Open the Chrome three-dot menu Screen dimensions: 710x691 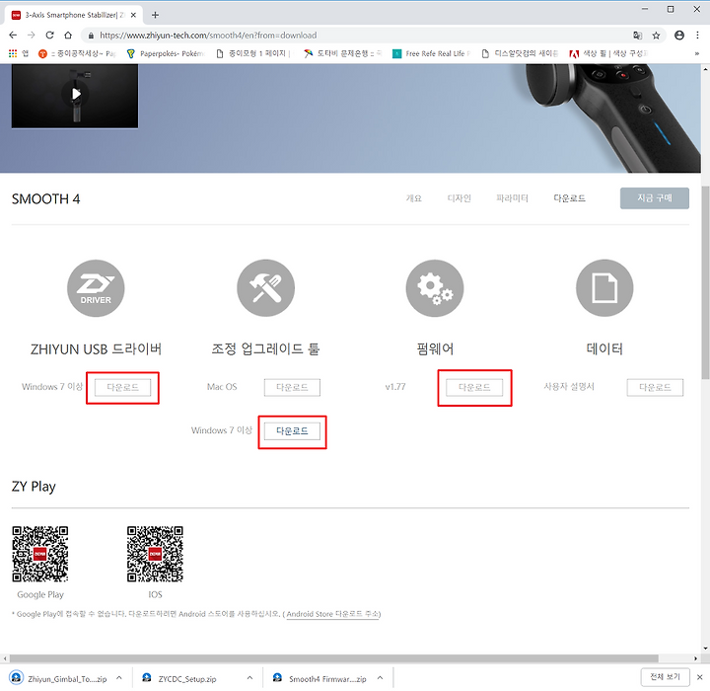[697, 36]
